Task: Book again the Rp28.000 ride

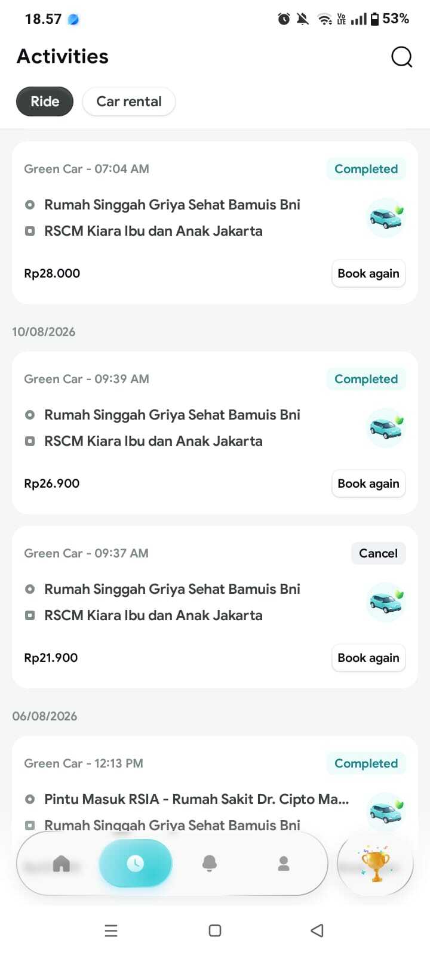Action: [x=368, y=273]
